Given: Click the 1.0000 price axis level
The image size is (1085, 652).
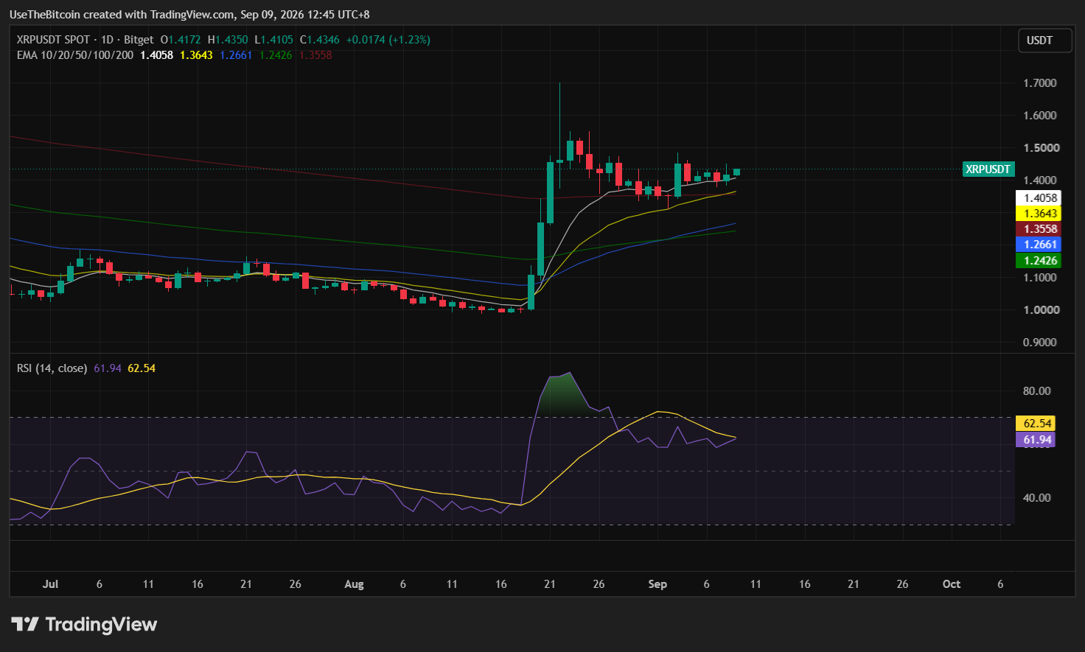Looking at the screenshot, I should click(1040, 310).
